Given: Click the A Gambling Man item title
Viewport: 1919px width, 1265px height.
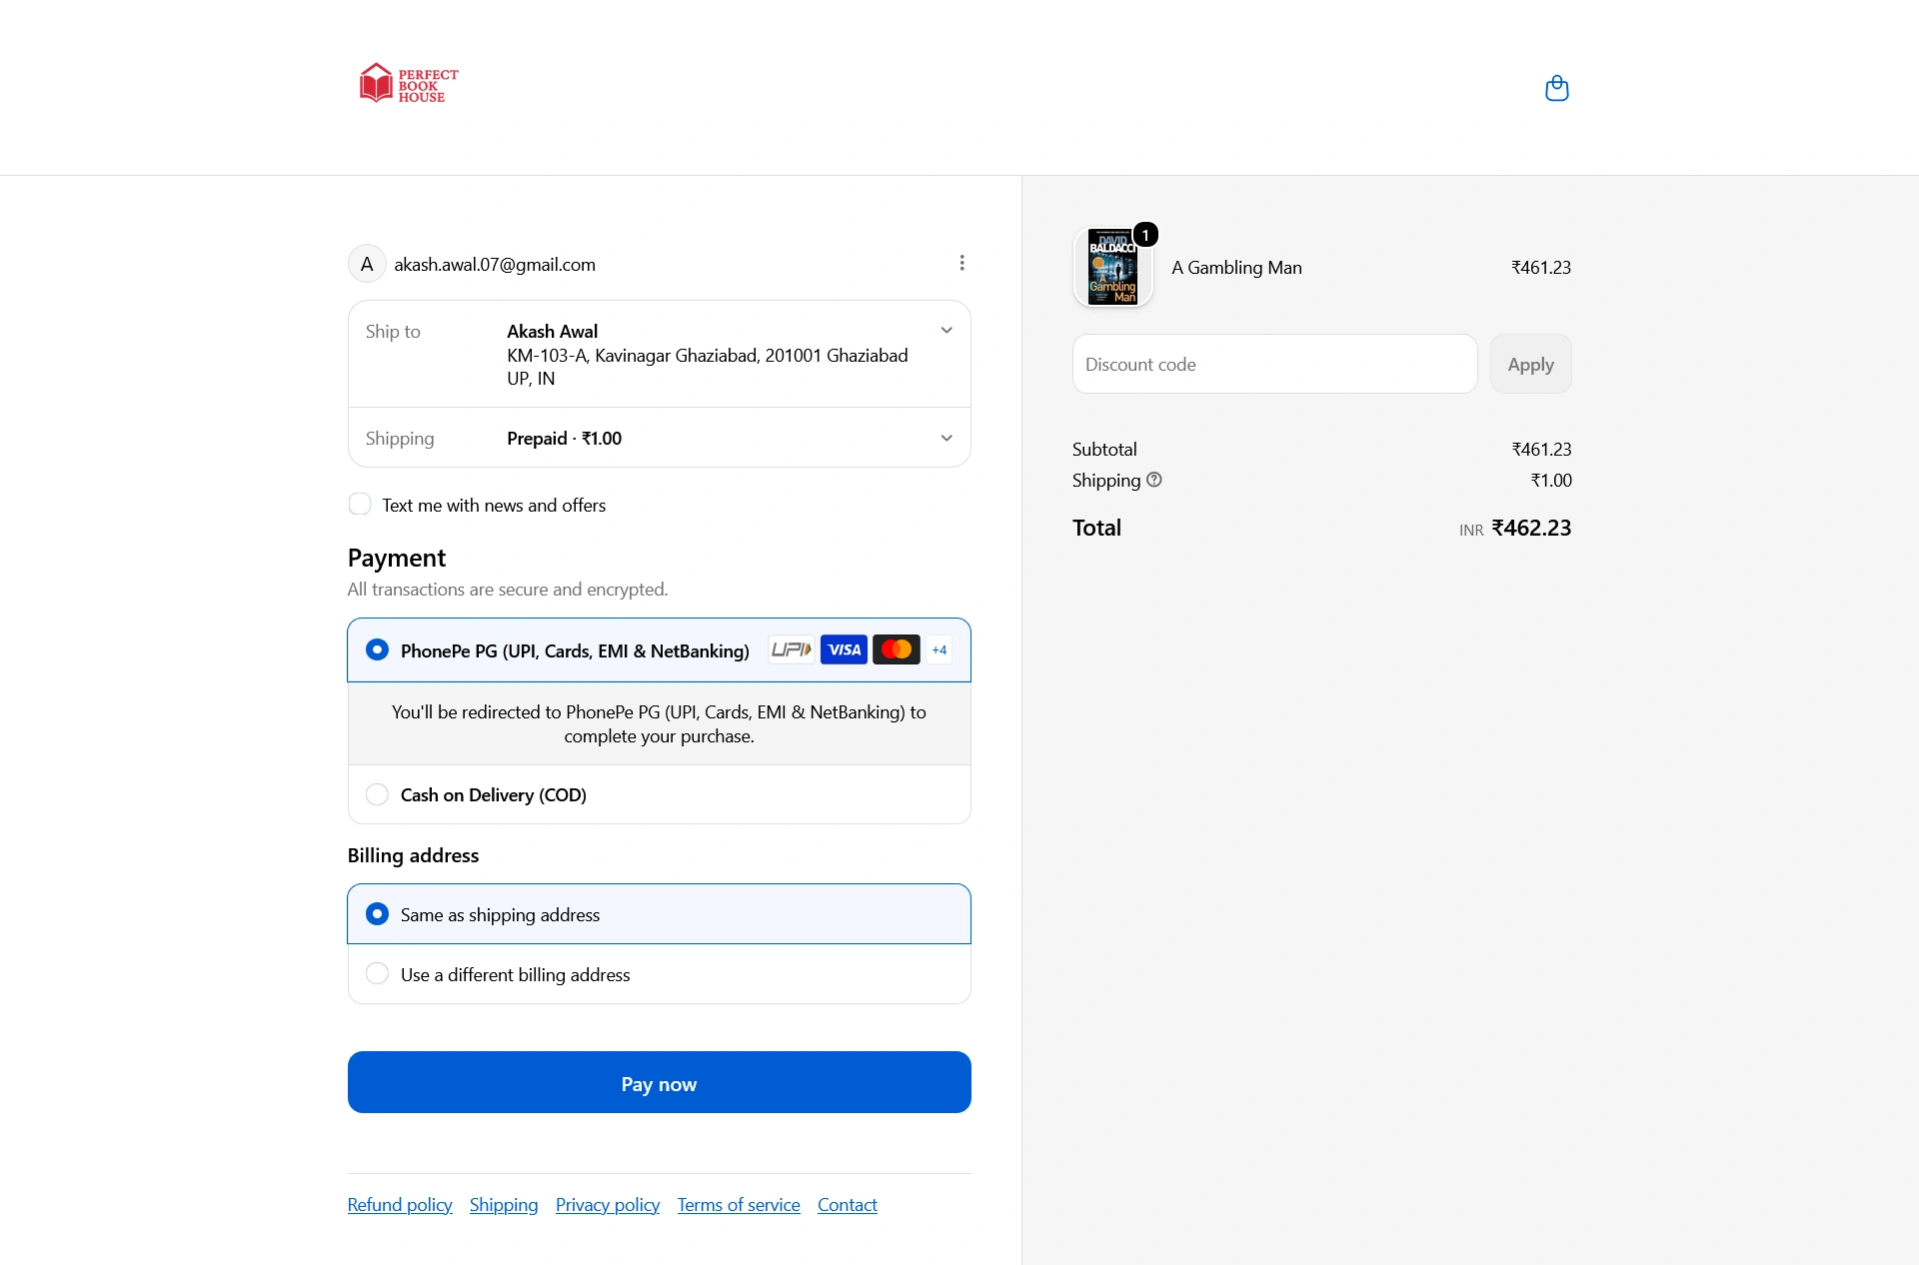Looking at the screenshot, I should (x=1236, y=267).
